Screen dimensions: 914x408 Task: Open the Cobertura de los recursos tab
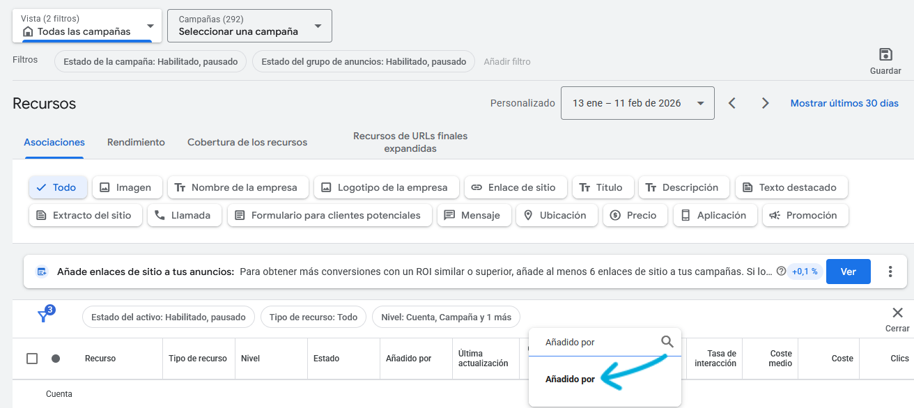(x=247, y=142)
